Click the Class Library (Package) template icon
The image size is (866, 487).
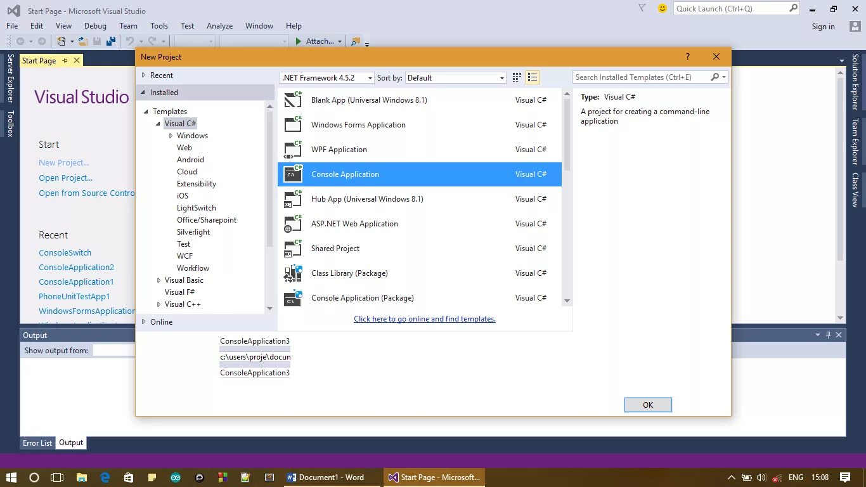point(293,273)
